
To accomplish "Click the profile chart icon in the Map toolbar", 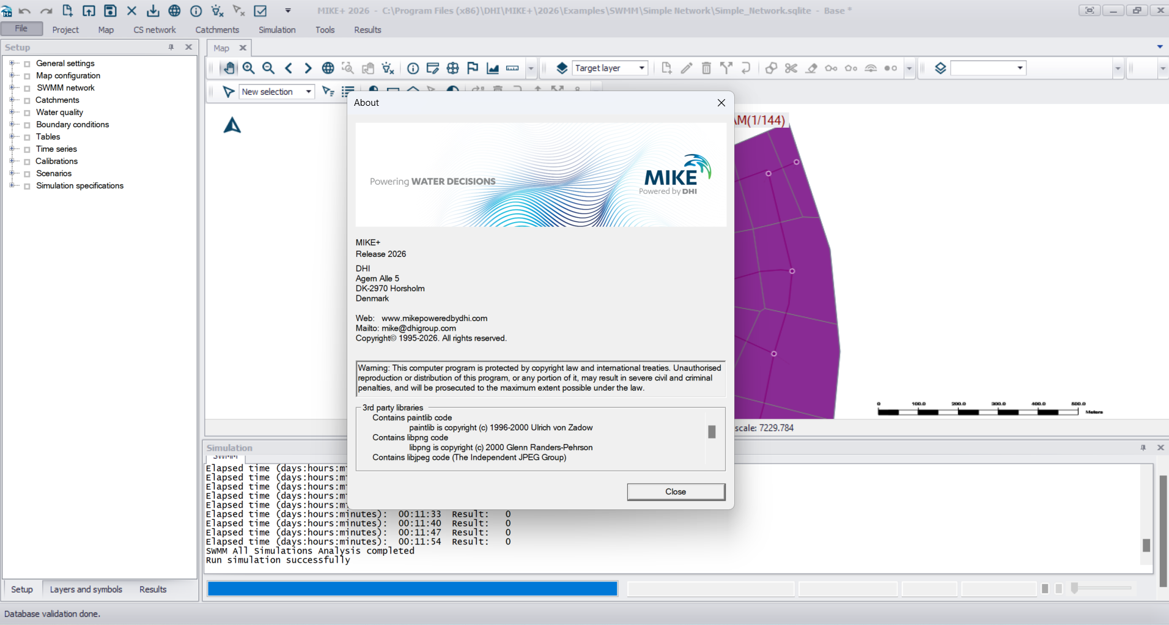I will (493, 68).
